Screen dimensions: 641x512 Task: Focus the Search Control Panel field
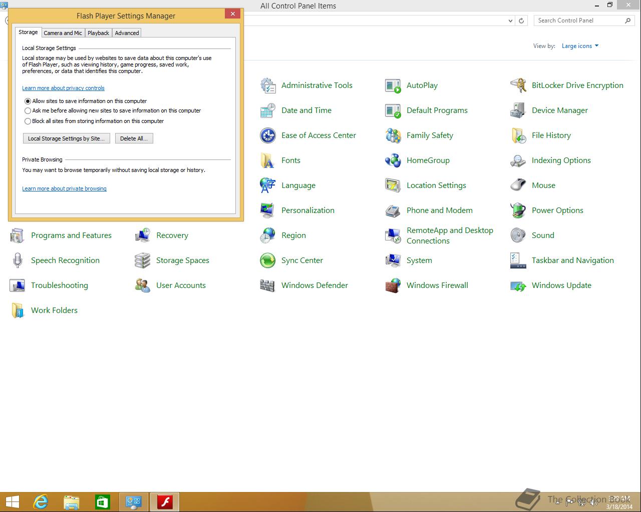578,20
